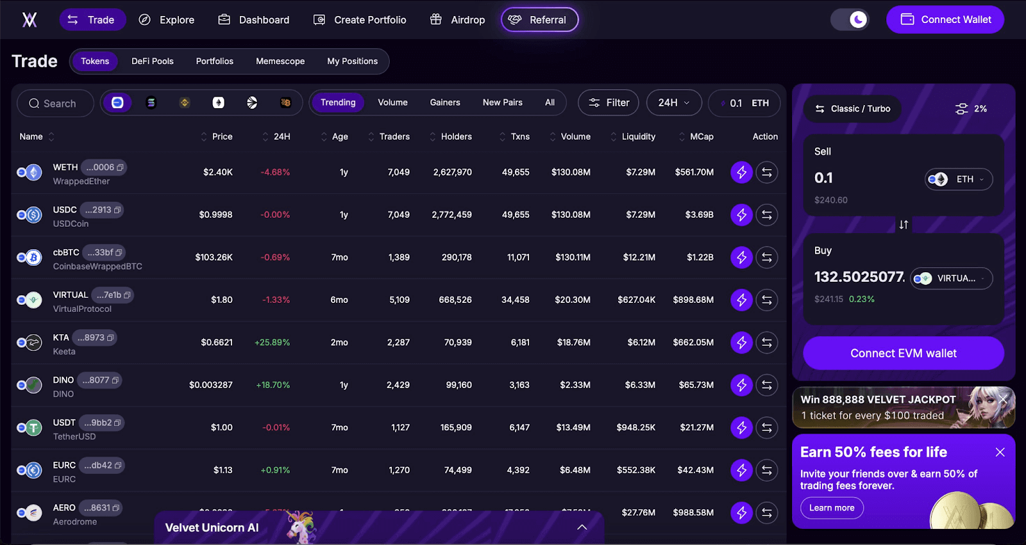The height and width of the screenshot is (545, 1026).
Task: Close the Earn 50% fees banner
Action: click(1000, 452)
